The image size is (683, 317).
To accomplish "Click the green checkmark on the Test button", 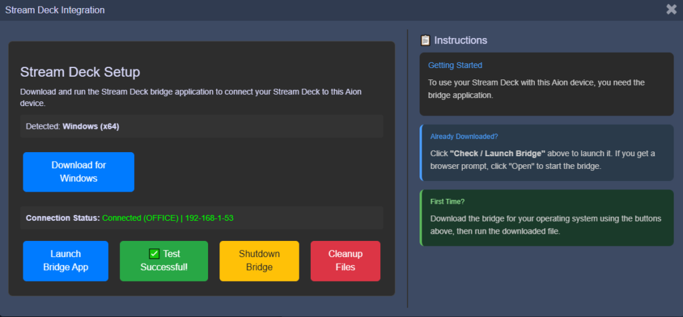I will 154,254.
